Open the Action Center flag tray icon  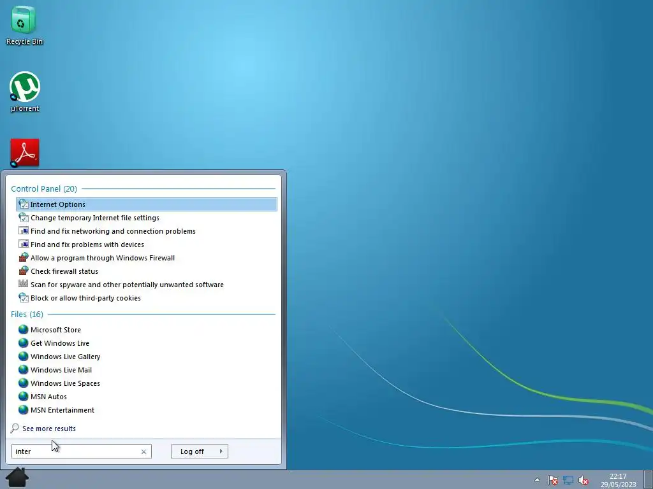pyautogui.click(x=553, y=480)
